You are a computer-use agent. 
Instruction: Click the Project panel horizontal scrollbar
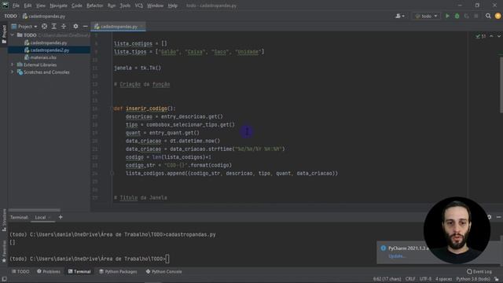35,210
